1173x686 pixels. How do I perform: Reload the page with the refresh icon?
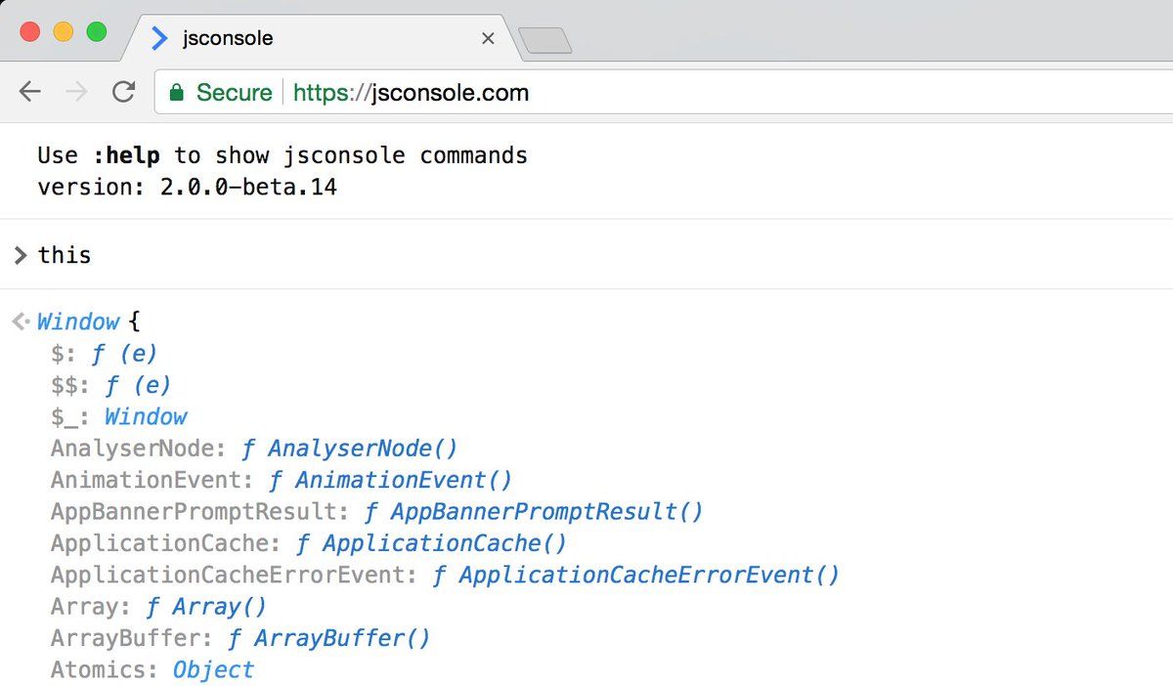[x=123, y=92]
